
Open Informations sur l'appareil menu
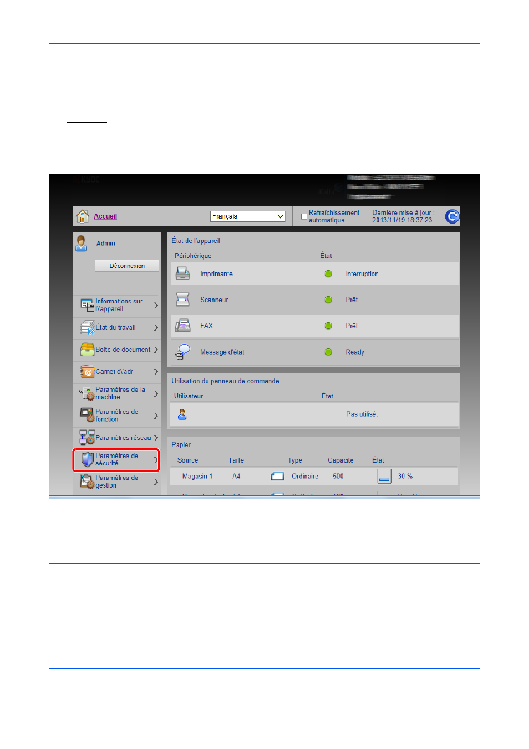(x=117, y=305)
